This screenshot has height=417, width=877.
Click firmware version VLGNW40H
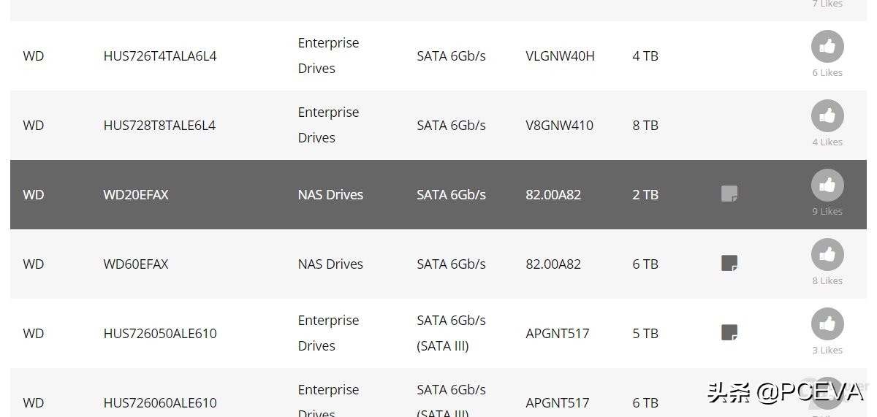[x=560, y=56]
